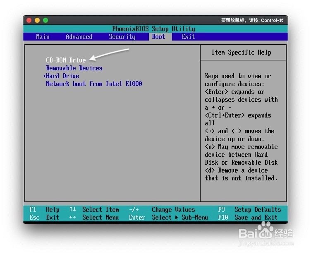
Task: Switch to the Advanced tab
Action: click(79, 37)
